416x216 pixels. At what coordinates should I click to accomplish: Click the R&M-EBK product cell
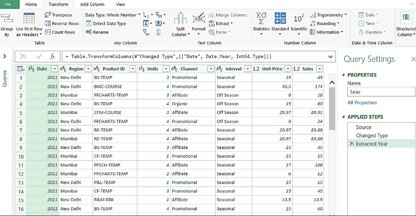(115, 200)
